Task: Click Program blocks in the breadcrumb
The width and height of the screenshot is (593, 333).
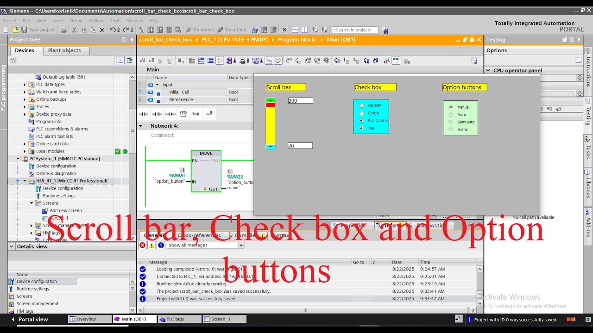Action: point(297,40)
